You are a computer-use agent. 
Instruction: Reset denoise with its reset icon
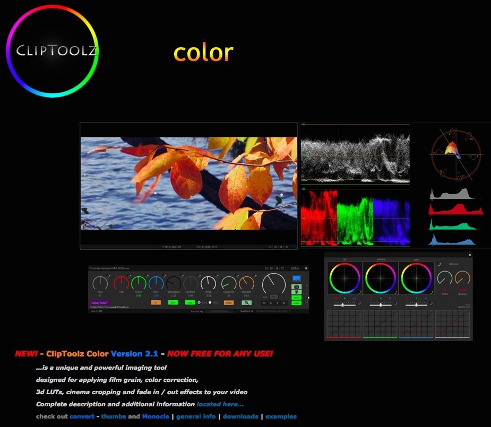439,264
